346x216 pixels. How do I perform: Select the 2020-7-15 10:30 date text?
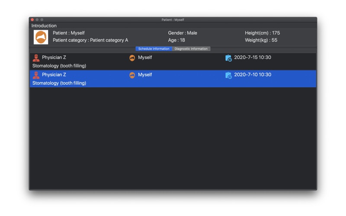[x=253, y=57]
